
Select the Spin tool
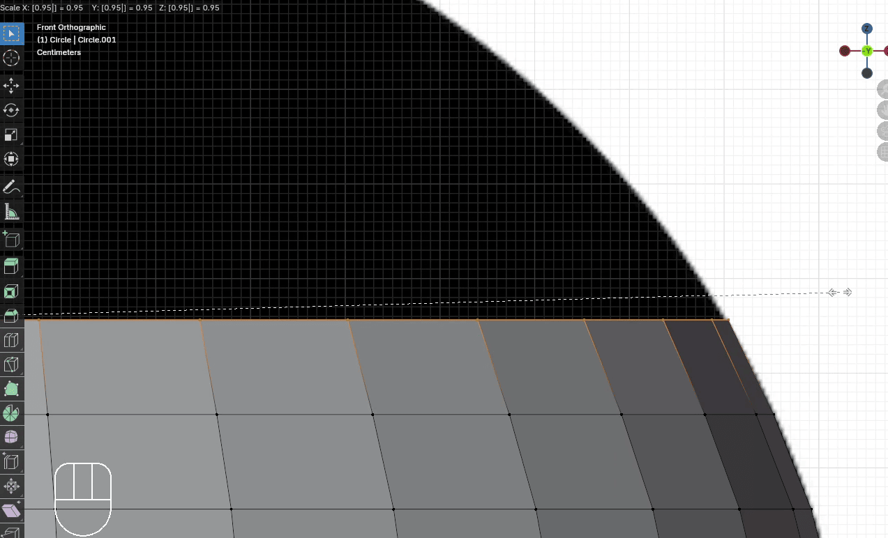11,413
